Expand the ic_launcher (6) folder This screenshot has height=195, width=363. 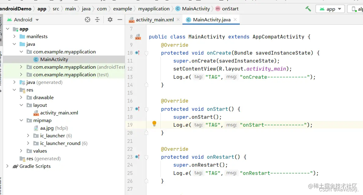(28, 136)
